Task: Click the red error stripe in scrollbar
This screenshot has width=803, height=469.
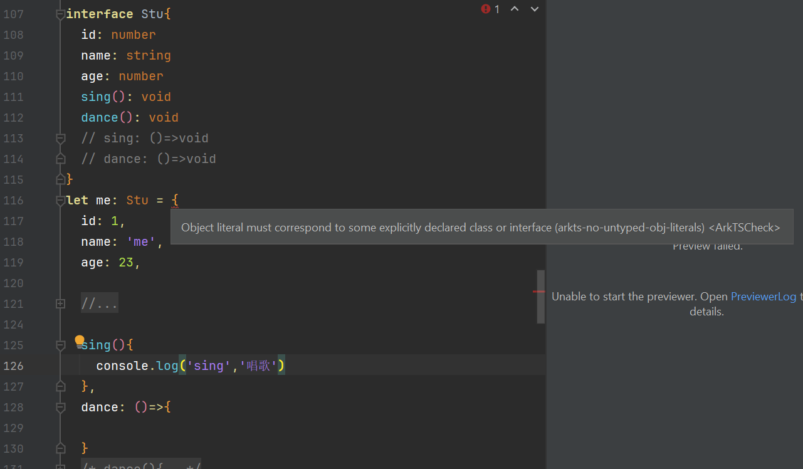Action: click(538, 292)
